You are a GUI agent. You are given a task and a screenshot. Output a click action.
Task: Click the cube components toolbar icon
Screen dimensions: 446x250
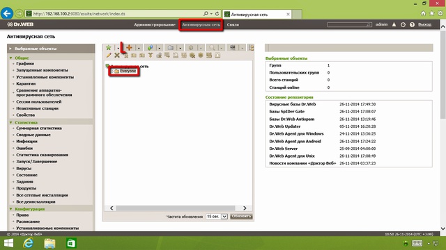191,48
